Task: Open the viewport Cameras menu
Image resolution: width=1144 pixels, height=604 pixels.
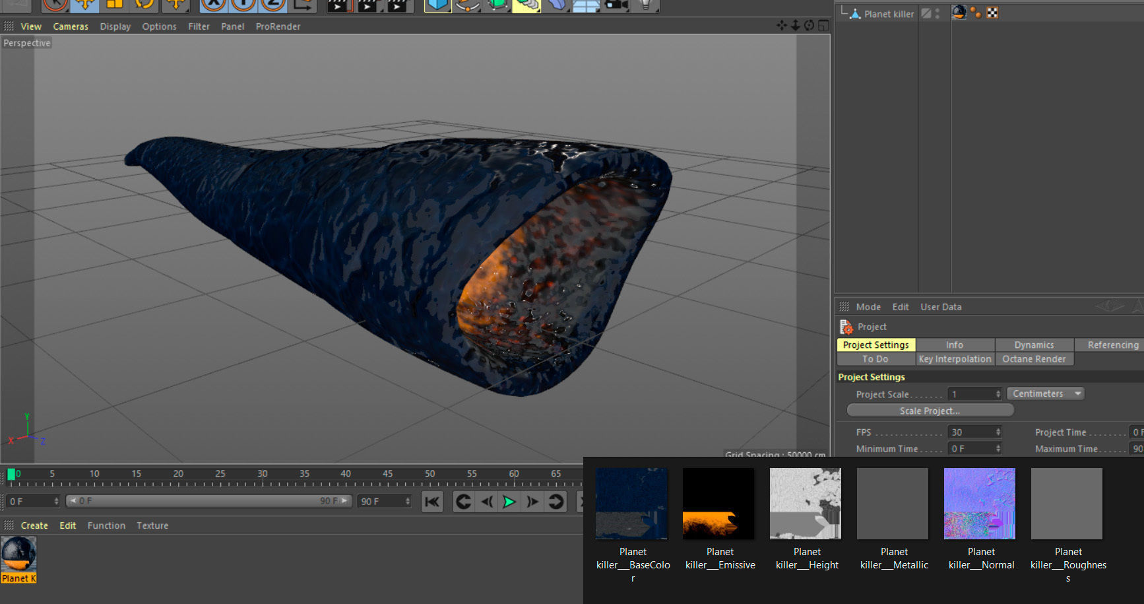Action: point(71,26)
